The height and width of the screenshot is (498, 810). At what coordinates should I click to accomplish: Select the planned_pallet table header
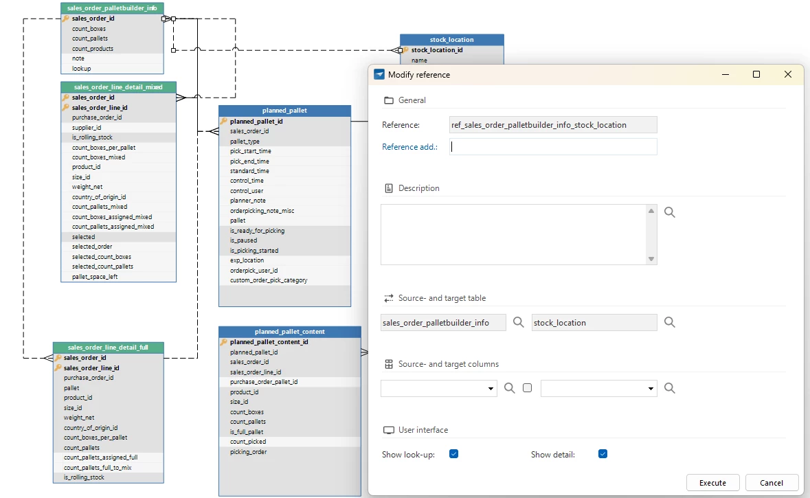tap(284, 111)
